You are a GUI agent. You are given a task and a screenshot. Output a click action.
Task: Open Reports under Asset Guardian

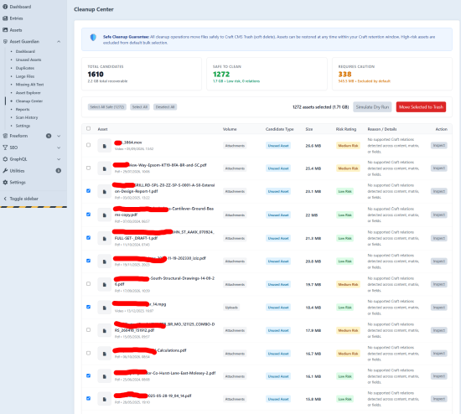(x=23, y=110)
